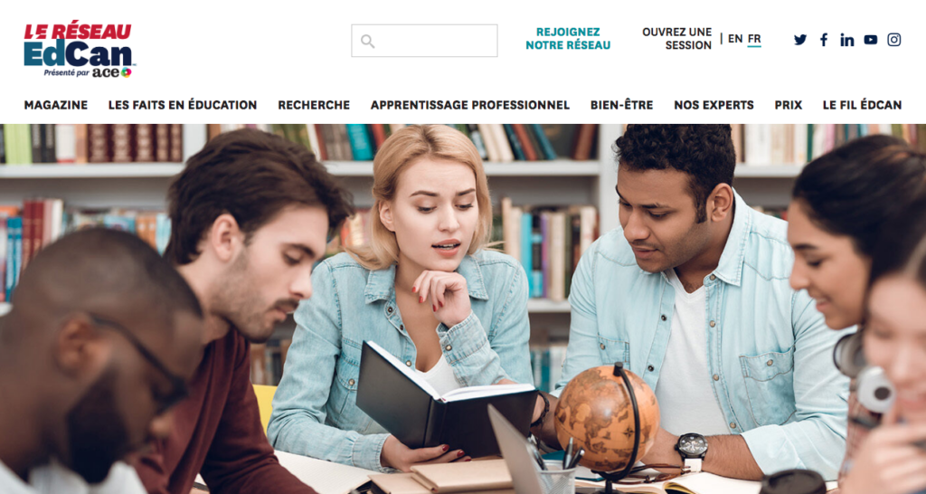The height and width of the screenshot is (494, 926).
Task: Click Ouvrez une session login link
Action: [676, 38]
